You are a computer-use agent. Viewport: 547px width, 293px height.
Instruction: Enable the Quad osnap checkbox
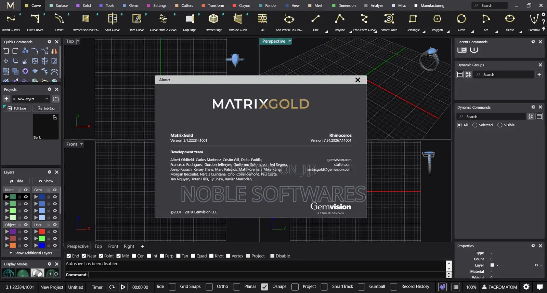click(x=193, y=256)
